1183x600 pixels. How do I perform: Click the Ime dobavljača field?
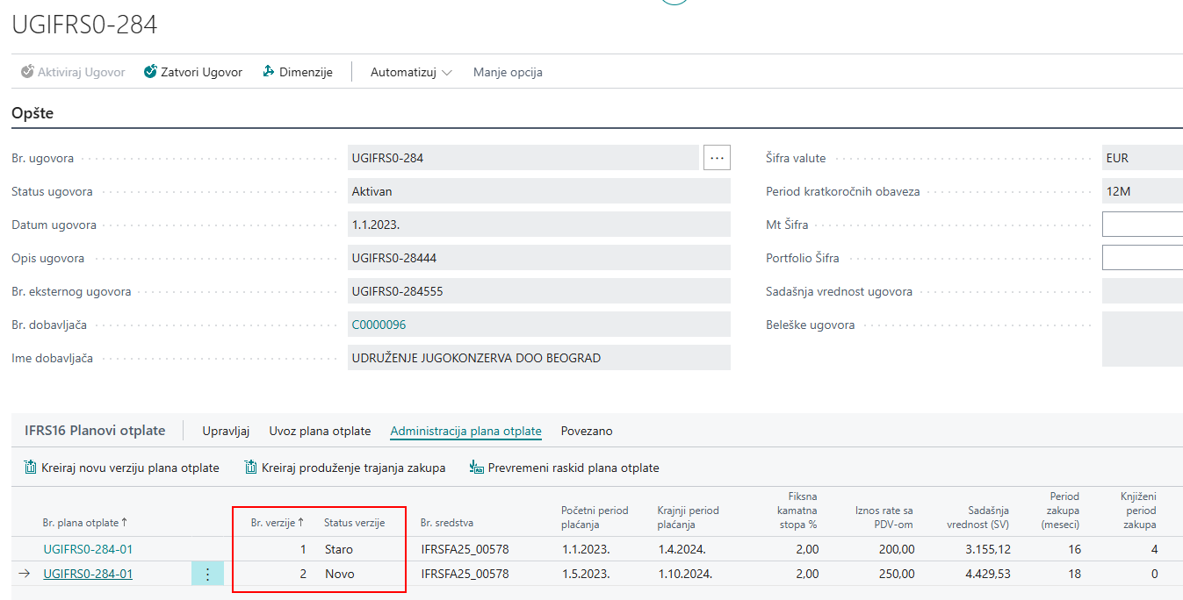(x=539, y=358)
